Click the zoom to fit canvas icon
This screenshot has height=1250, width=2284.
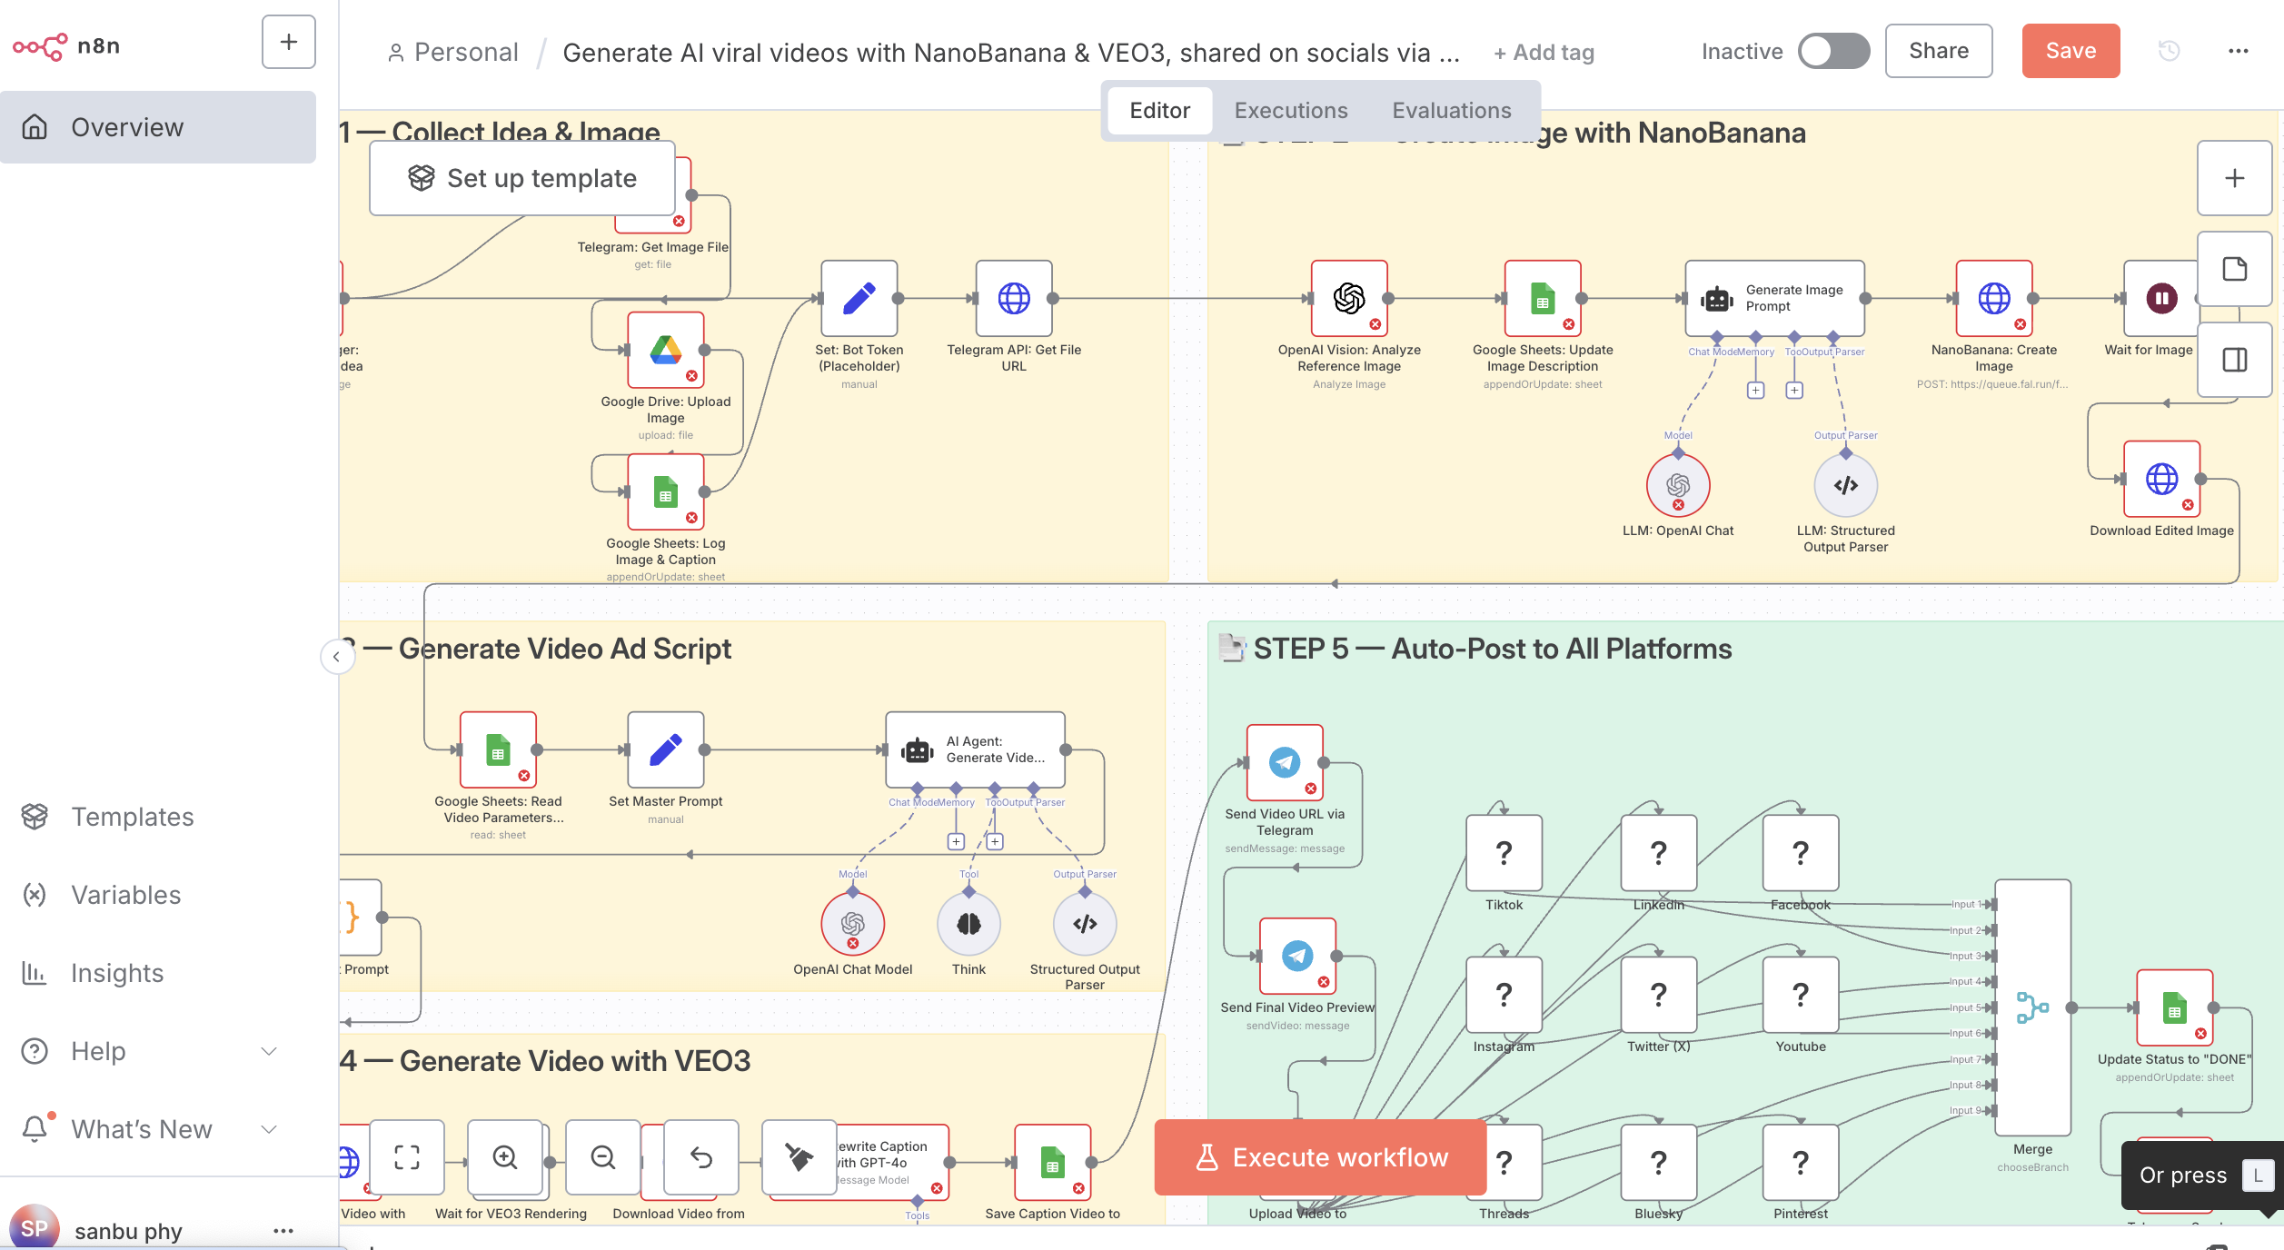point(406,1156)
